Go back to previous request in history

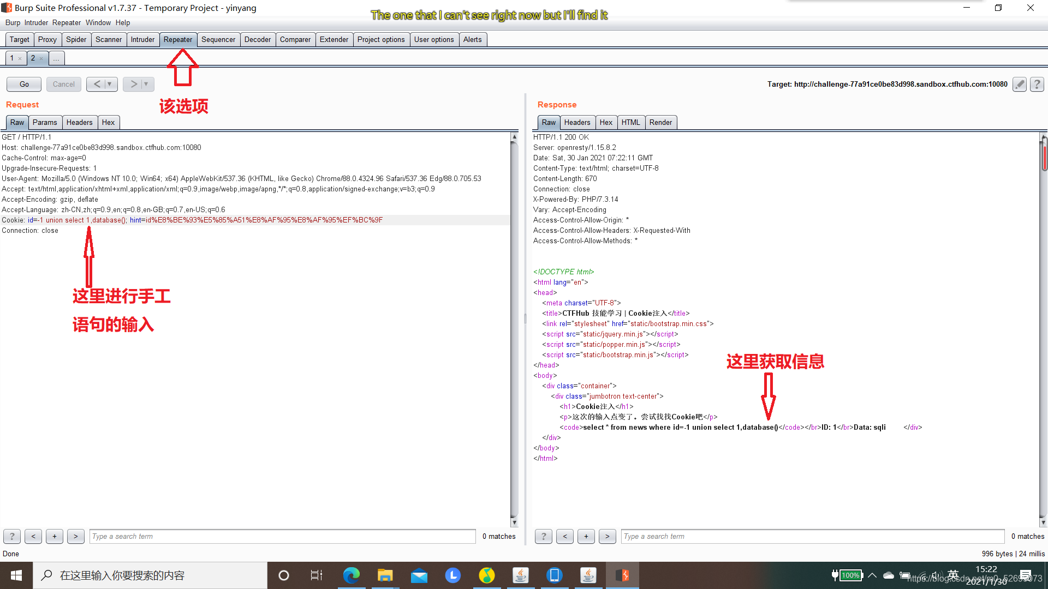tap(97, 84)
